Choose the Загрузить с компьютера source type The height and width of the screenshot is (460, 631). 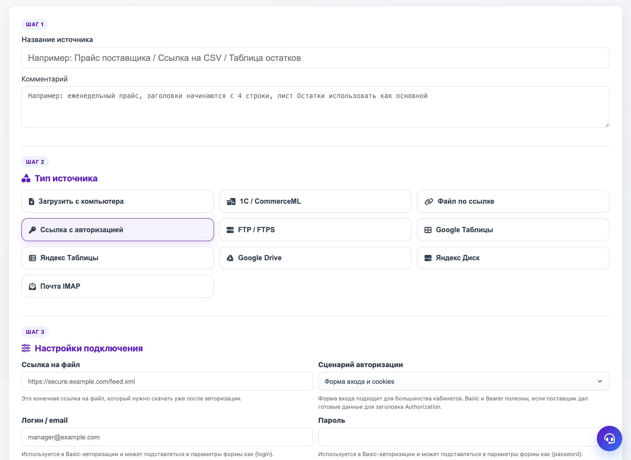117,202
